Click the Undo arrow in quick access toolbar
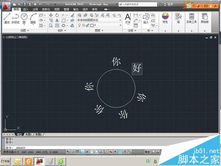This screenshot has height=166, width=221. click(40, 4)
